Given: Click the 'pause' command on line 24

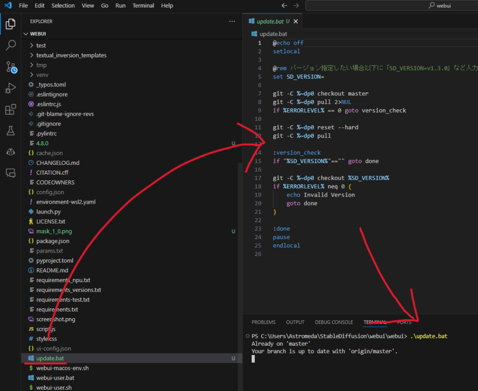Looking at the screenshot, I should click(281, 237).
